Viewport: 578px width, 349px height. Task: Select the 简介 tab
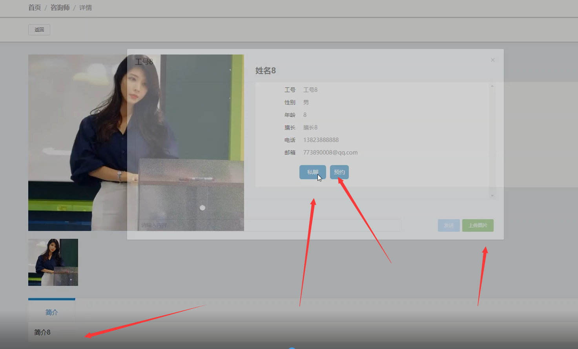click(52, 312)
